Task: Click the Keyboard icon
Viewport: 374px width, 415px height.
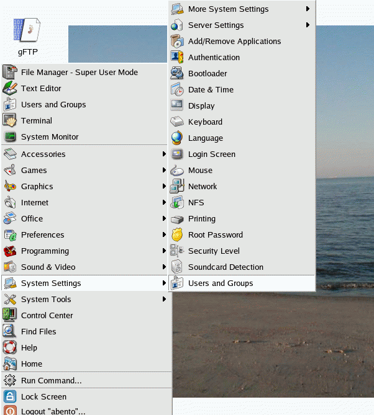Action: tap(177, 122)
